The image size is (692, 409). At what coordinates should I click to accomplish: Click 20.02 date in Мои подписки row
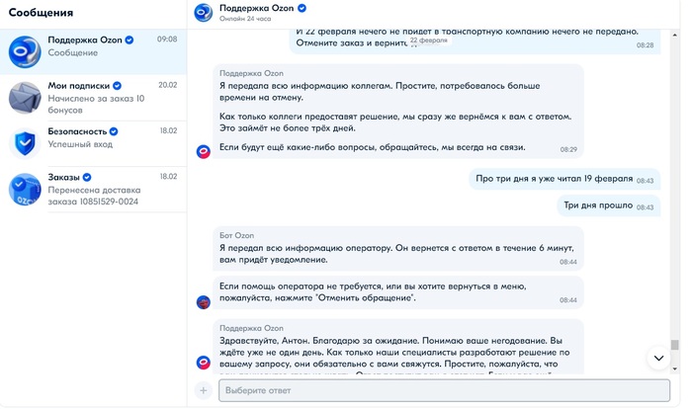(168, 85)
